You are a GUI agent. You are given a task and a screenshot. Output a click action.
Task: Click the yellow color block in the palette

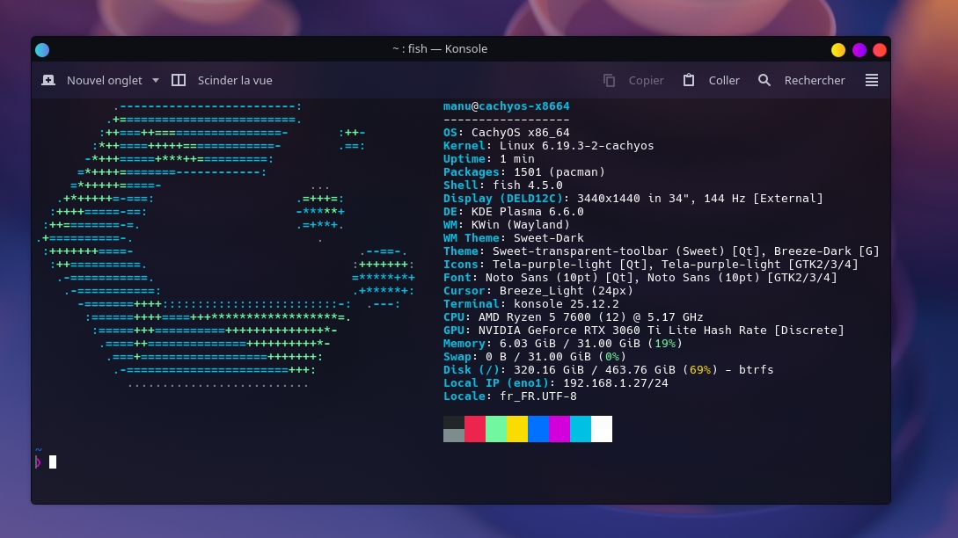tap(517, 429)
